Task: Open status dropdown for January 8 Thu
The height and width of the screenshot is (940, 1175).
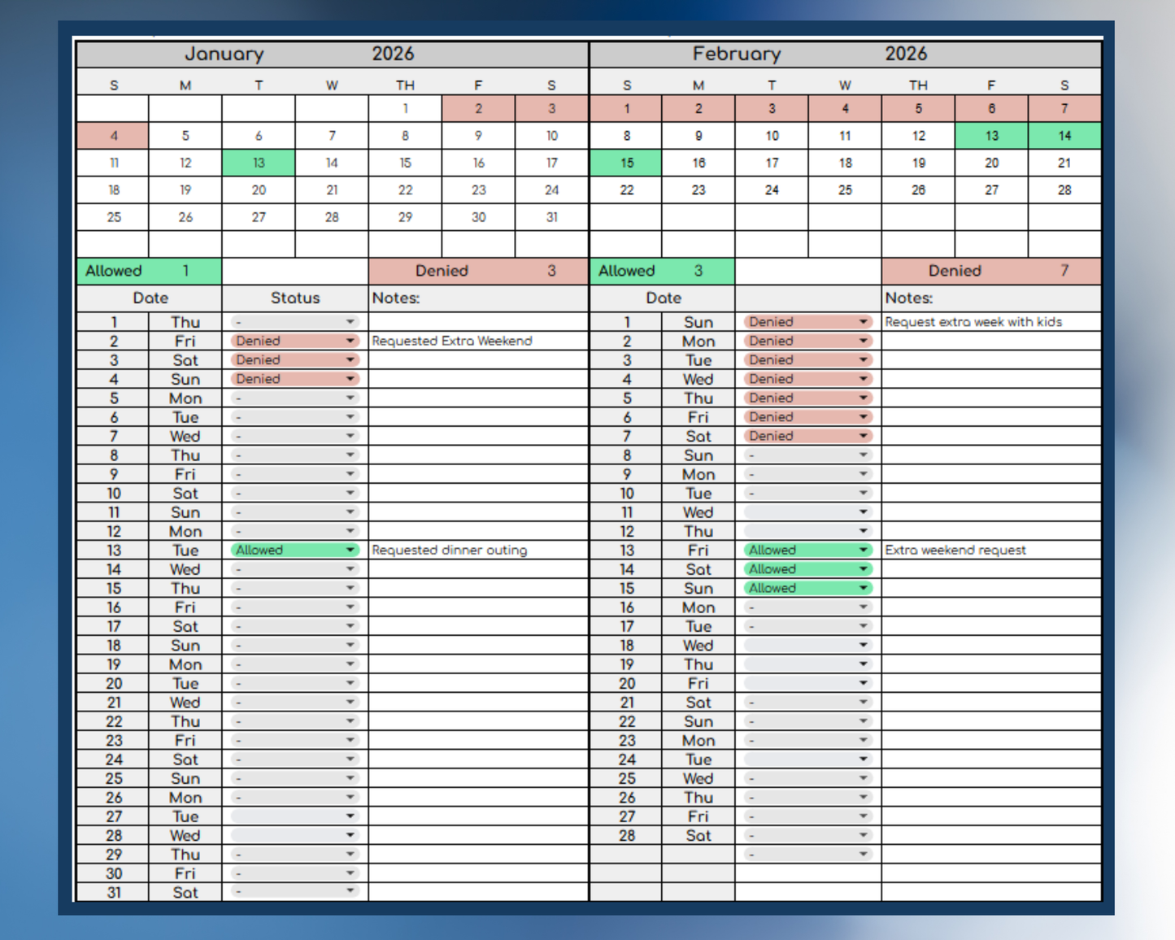Action: tap(295, 455)
